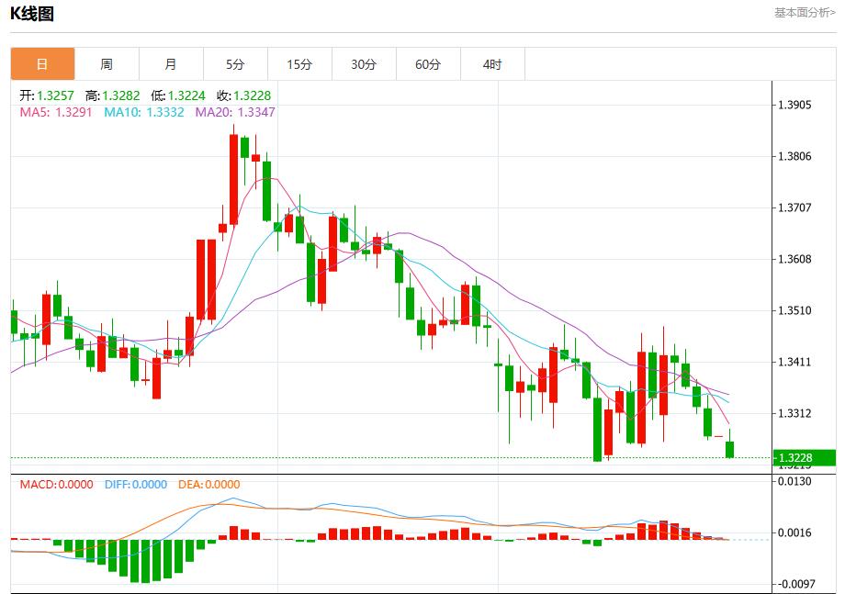Switch to the 周 weekly tab
Screen dimensions: 845x594
107,64
